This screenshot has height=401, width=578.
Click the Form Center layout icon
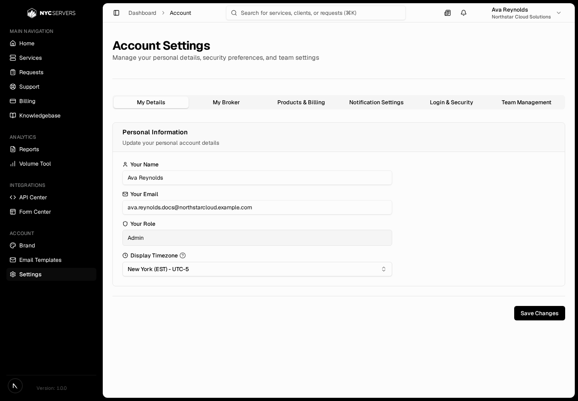[13, 212]
